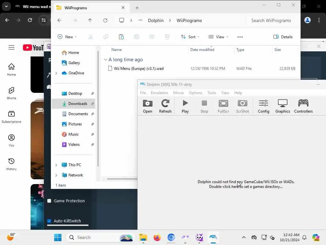Open Videos in quick access

(74, 145)
